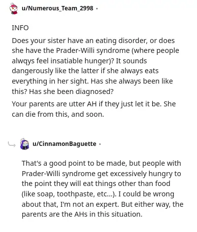Click "Prader-Willi syndrome" in the first comment
Image resolution: width=197 pixels, height=232 pixels.
point(93,50)
